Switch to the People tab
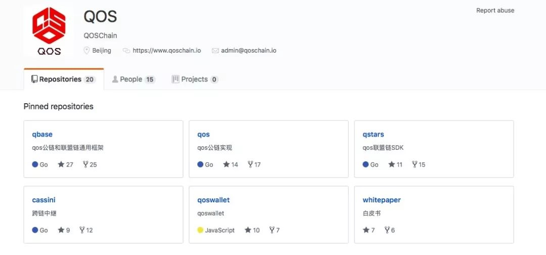Viewport: 546px width, 255px height. tap(133, 79)
